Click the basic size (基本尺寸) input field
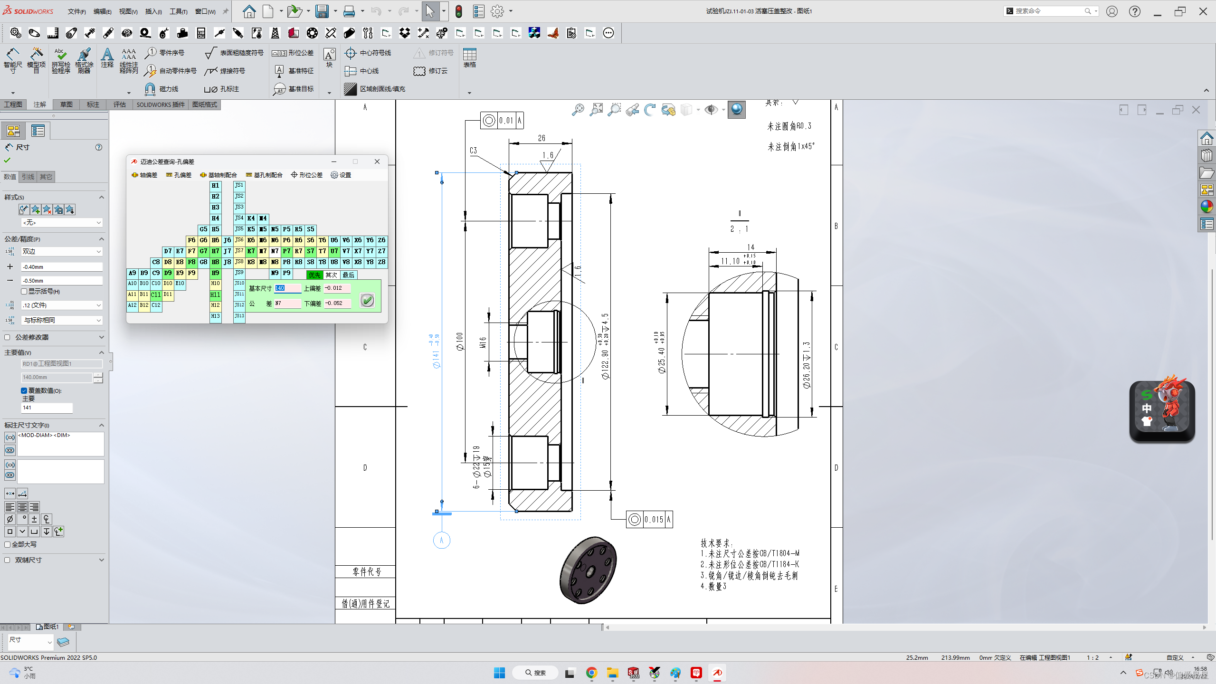1216x684 pixels. pos(288,288)
